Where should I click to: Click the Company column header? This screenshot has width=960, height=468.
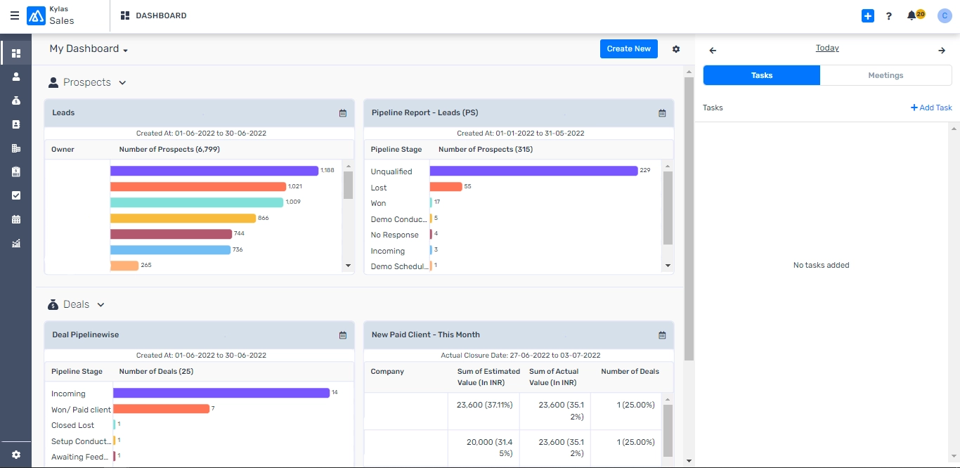pyautogui.click(x=387, y=371)
